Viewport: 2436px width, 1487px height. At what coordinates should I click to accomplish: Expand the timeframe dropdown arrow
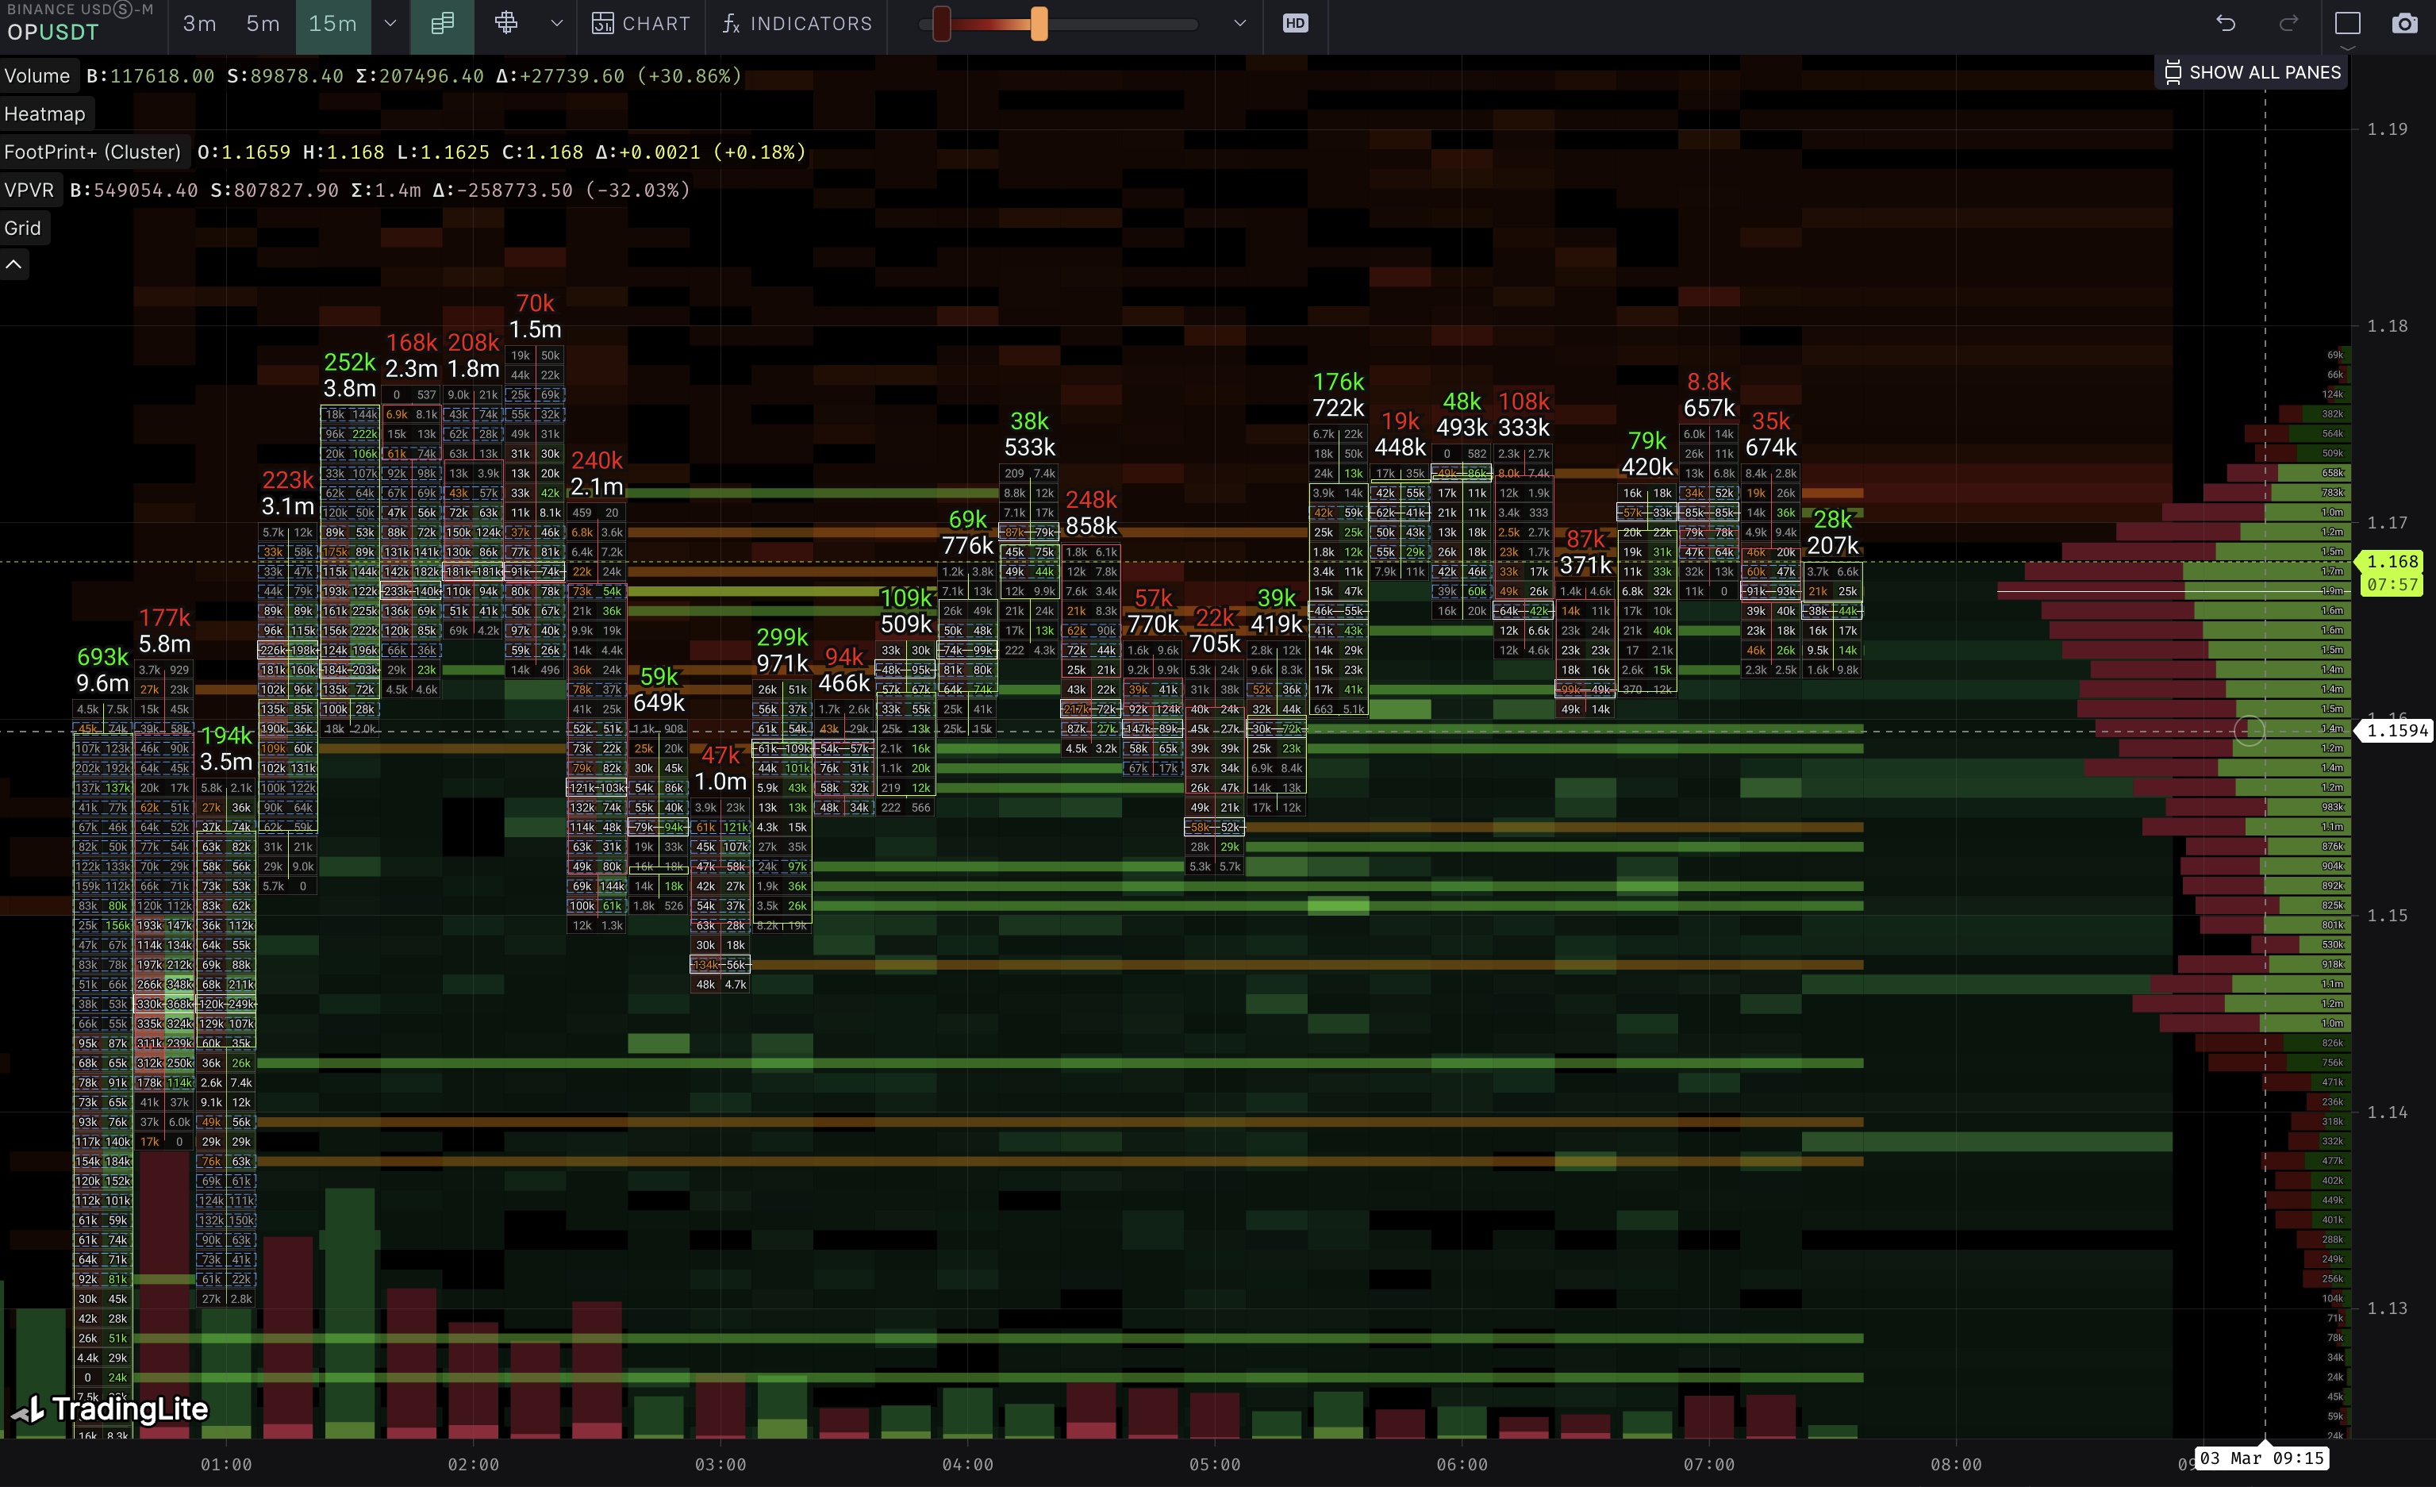[x=390, y=23]
